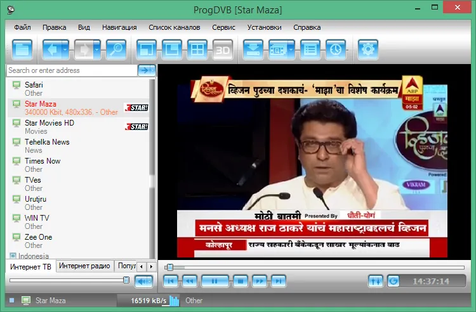Click the Search or enter address field
The height and width of the screenshot is (312, 476).
pyautogui.click(x=72, y=70)
